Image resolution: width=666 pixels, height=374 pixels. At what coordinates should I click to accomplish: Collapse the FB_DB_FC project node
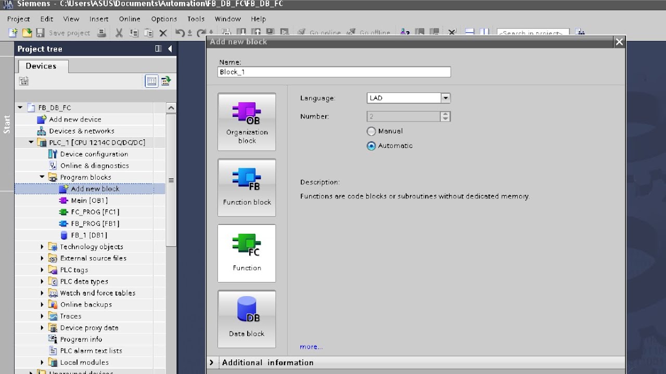coord(20,108)
